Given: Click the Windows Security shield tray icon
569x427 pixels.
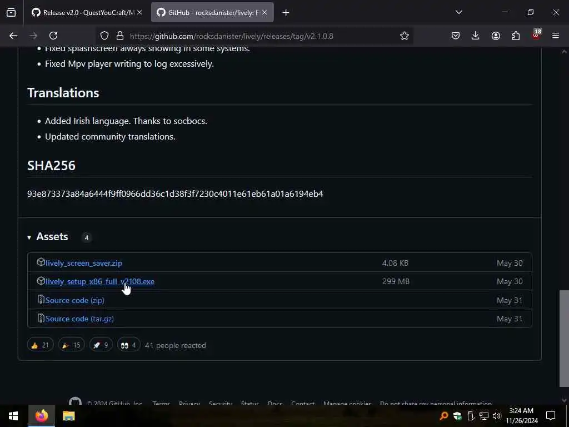Looking at the screenshot, I should pyautogui.click(x=457, y=416).
